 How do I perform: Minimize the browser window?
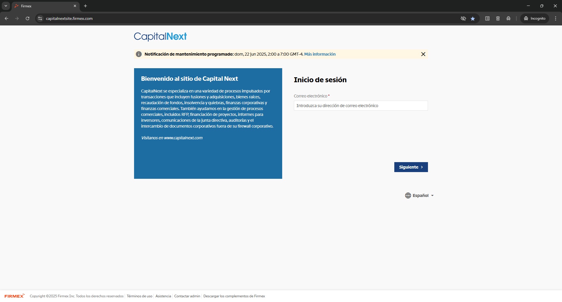[x=528, y=6]
